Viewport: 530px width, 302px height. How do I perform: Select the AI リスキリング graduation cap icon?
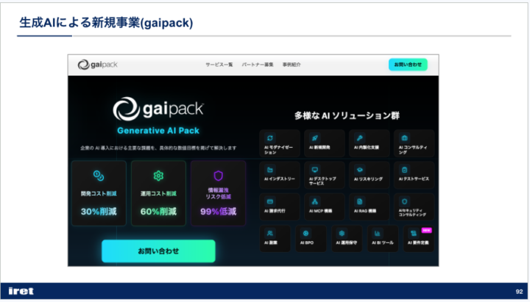click(360, 169)
